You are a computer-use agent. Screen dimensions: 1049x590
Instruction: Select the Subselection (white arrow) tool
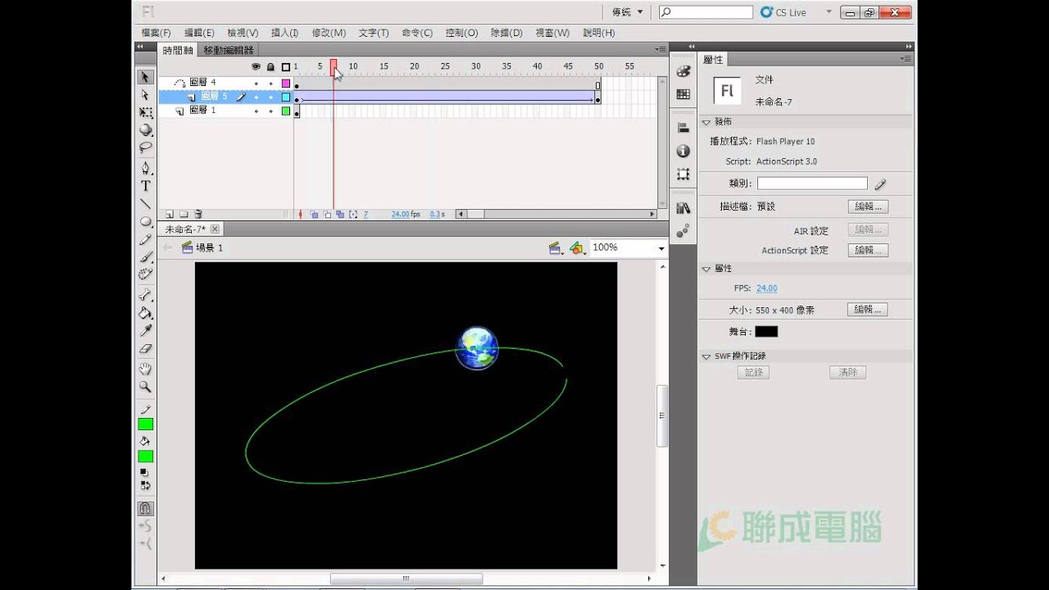(x=145, y=95)
